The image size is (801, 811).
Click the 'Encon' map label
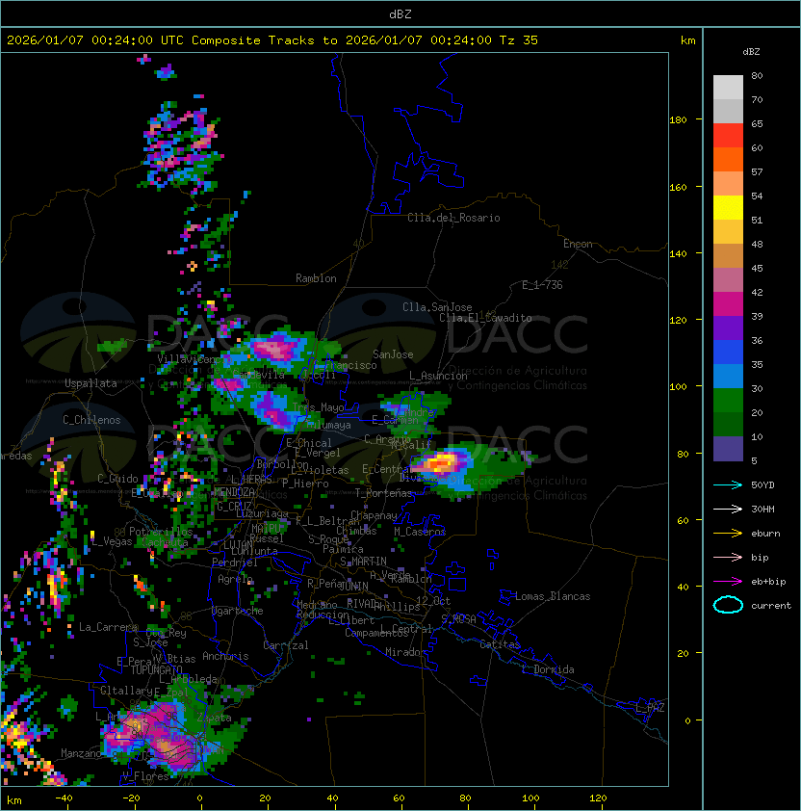[x=578, y=244]
